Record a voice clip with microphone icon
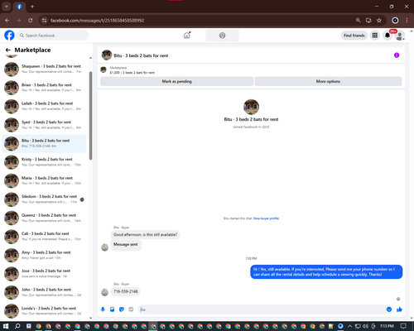 [x=103, y=309]
